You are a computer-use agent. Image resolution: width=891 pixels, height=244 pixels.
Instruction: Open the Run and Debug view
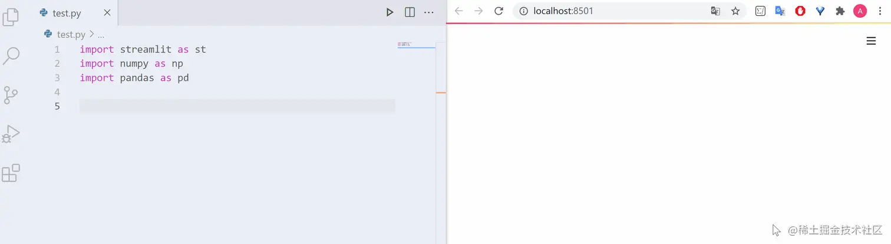click(x=11, y=134)
